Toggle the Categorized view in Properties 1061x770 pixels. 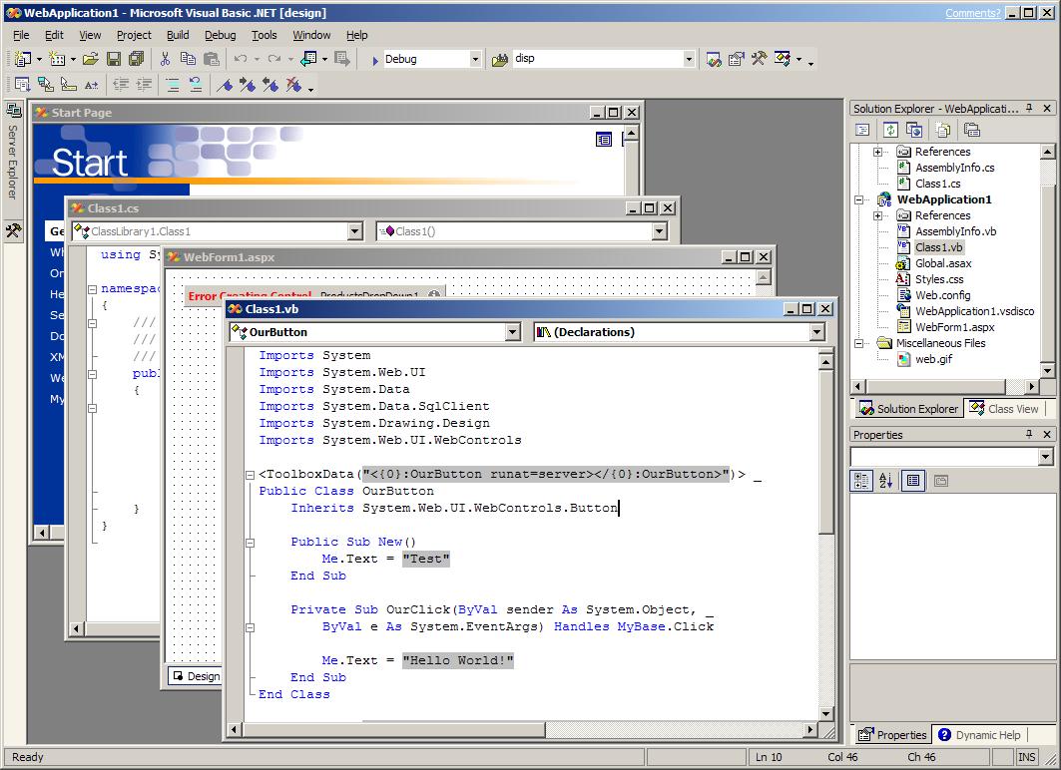tap(860, 481)
